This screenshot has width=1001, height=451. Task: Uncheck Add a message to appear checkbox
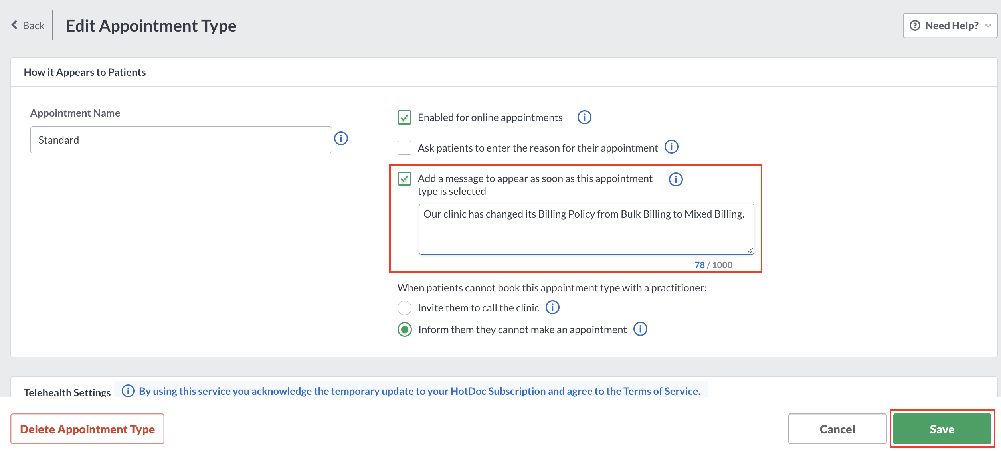pos(404,178)
